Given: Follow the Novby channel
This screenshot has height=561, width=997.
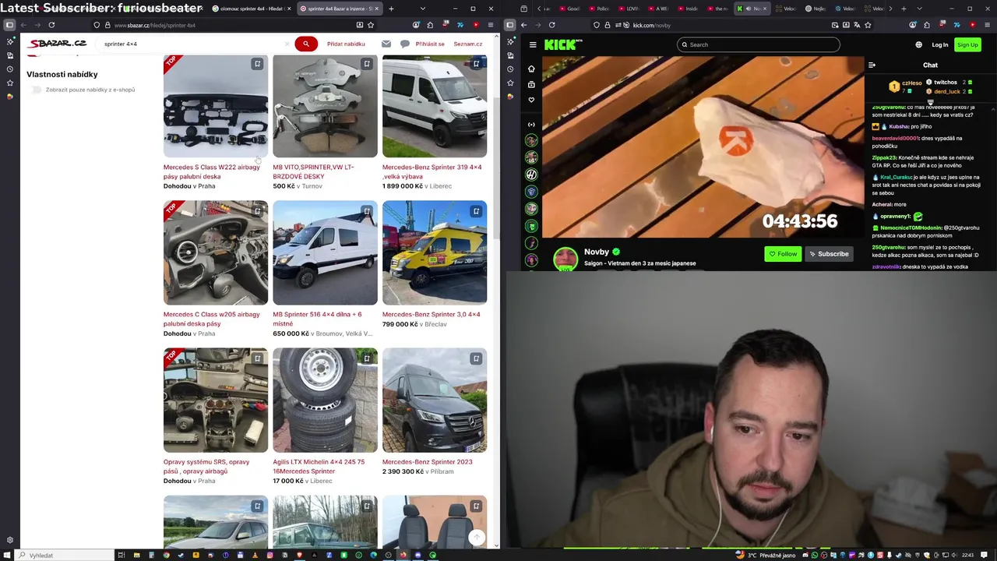Looking at the screenshot, I should [783, 253].
